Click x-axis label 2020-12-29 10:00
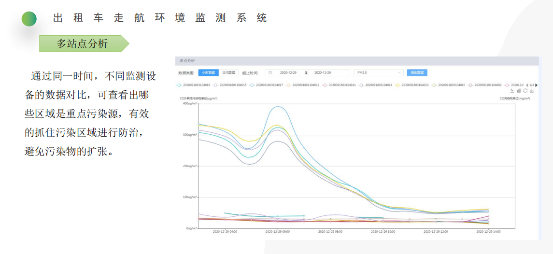Screen dimensions: 553x254 [383, 232]
